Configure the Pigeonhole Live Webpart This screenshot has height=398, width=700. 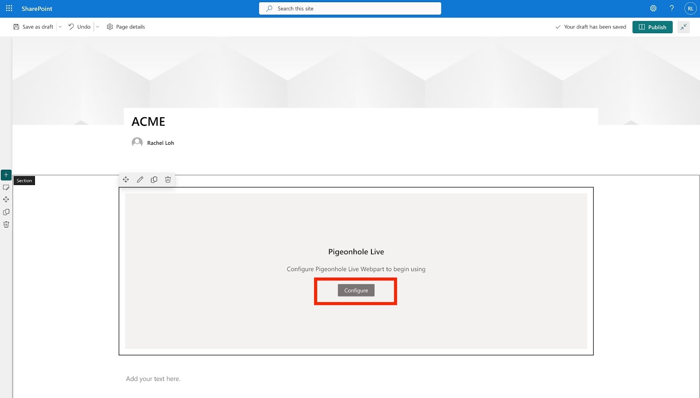355,290
